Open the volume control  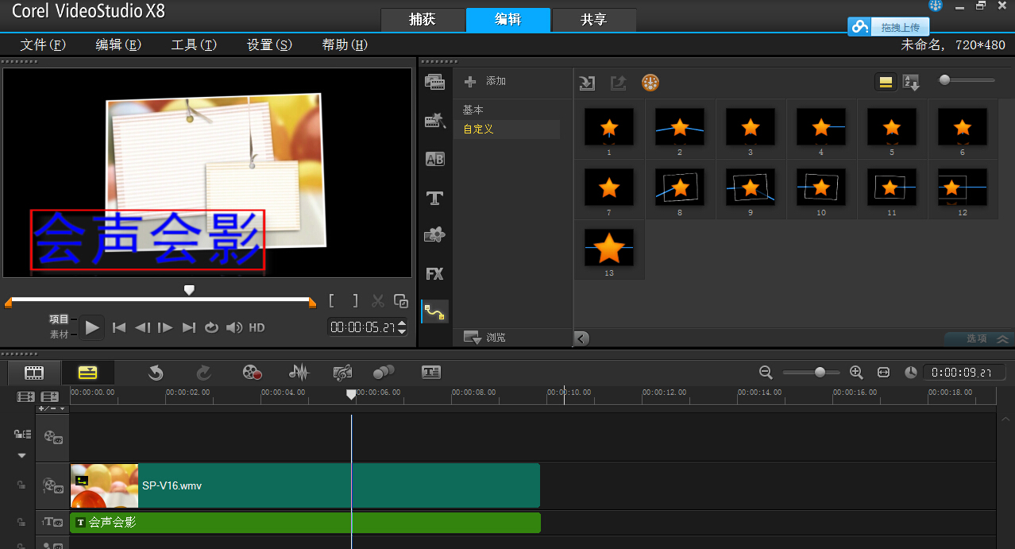(x=234, y=327)
